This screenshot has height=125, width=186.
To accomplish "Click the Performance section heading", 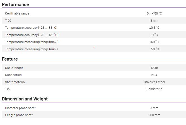I will pyautogui.click(x=15, y=4).
